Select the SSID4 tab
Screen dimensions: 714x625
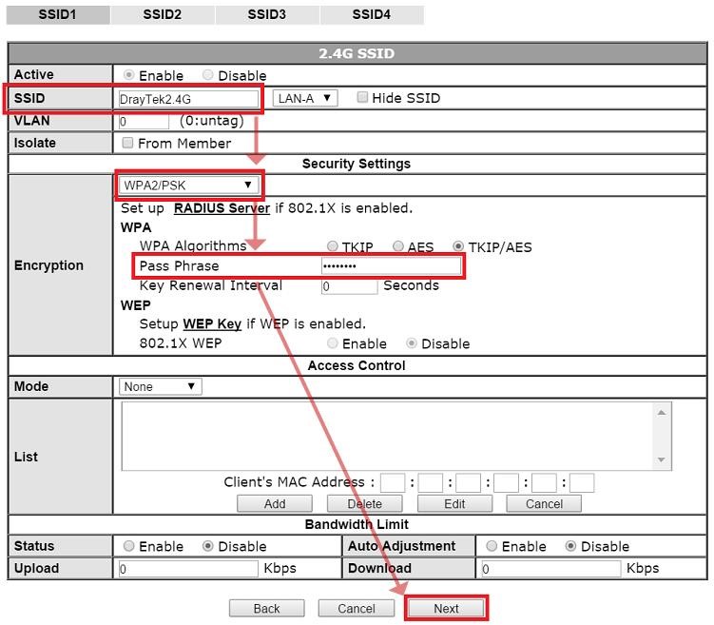pyautogui.click(x=371, y=14)
